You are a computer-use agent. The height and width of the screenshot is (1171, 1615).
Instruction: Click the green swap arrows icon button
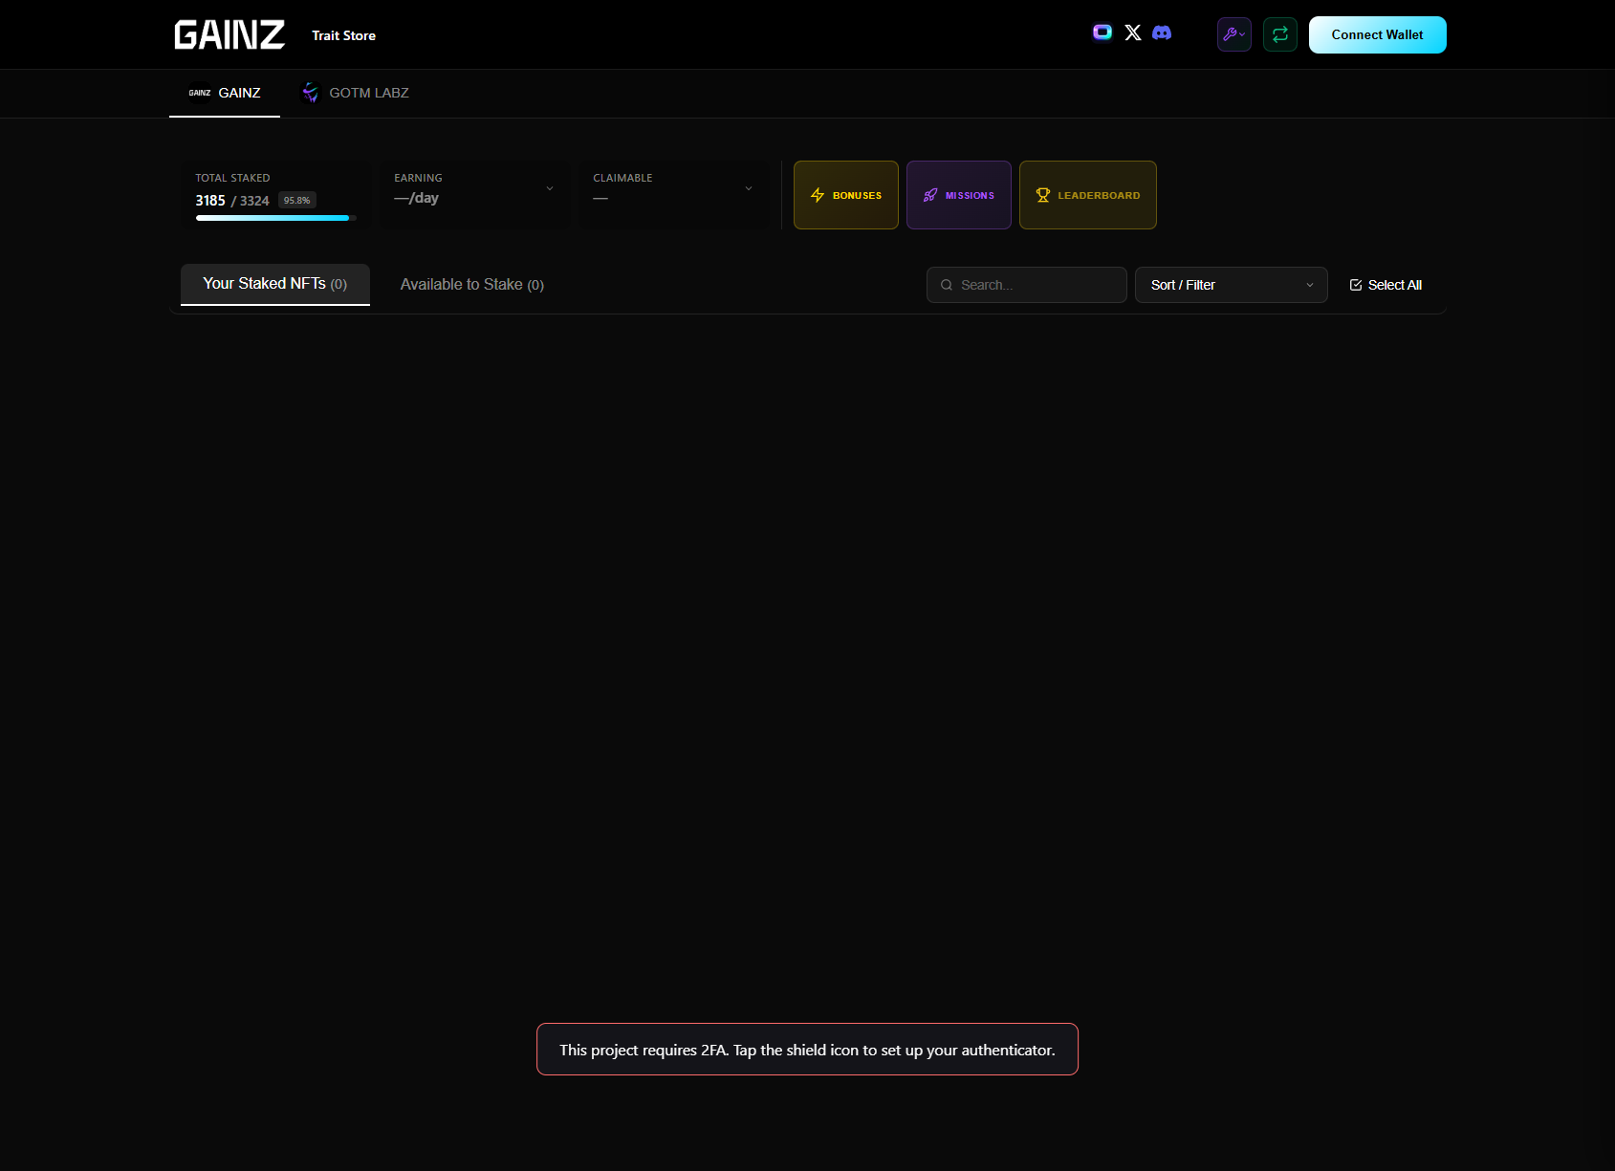1279,34
